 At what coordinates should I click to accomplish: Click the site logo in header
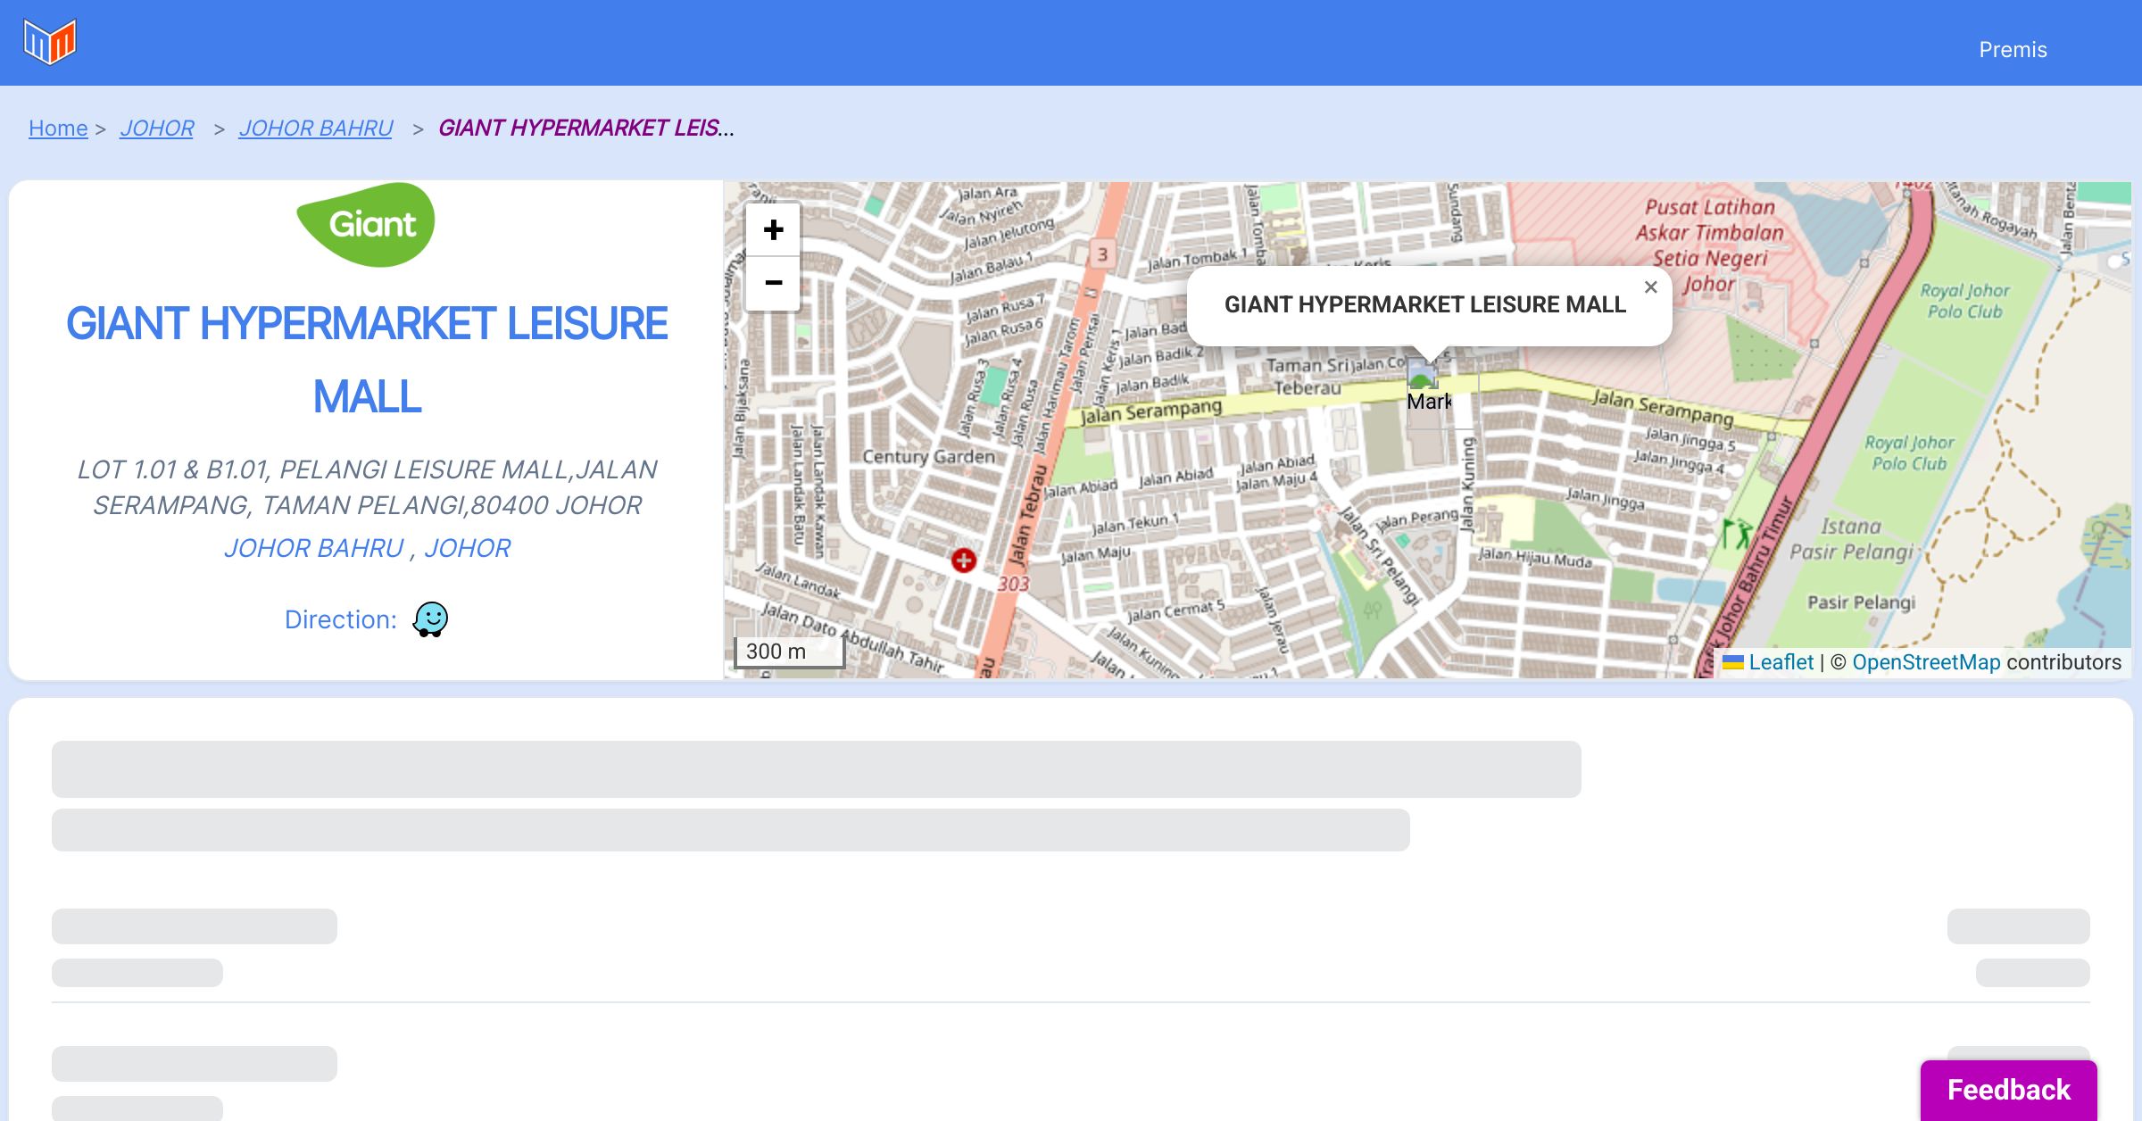tap(50, 42)
